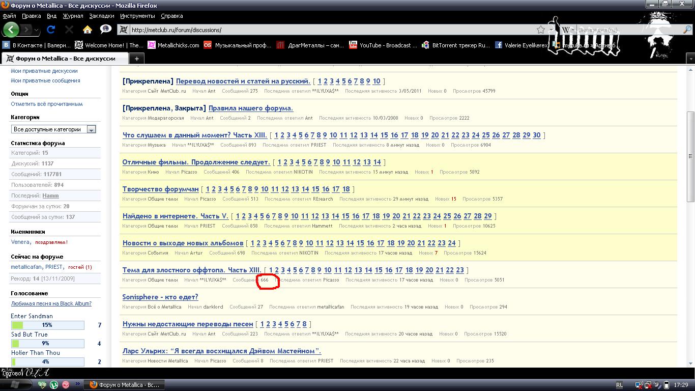Go to page 30 of 'Что слушаем в данный момент?'
The width and height of the screenshot is (695, 391).
(x=536, y=135)
